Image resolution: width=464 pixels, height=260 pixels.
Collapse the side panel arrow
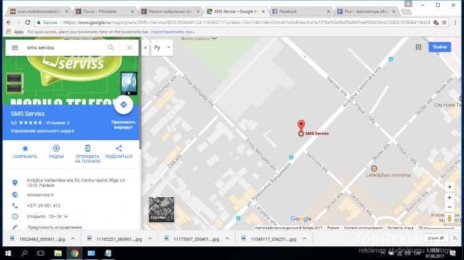pos(145,48)
